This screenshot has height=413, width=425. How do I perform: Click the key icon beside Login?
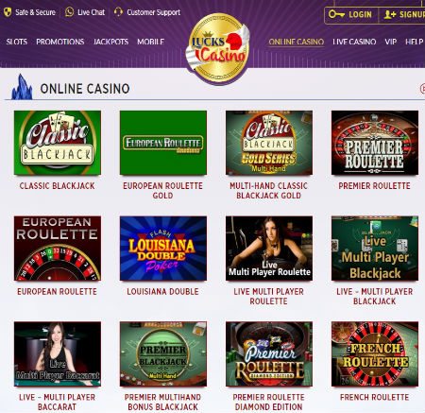[x=336, y=14]
